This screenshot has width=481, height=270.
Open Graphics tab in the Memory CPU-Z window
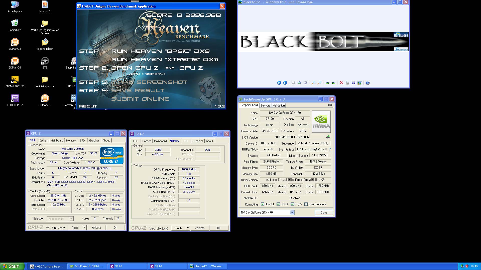[198, 141]
